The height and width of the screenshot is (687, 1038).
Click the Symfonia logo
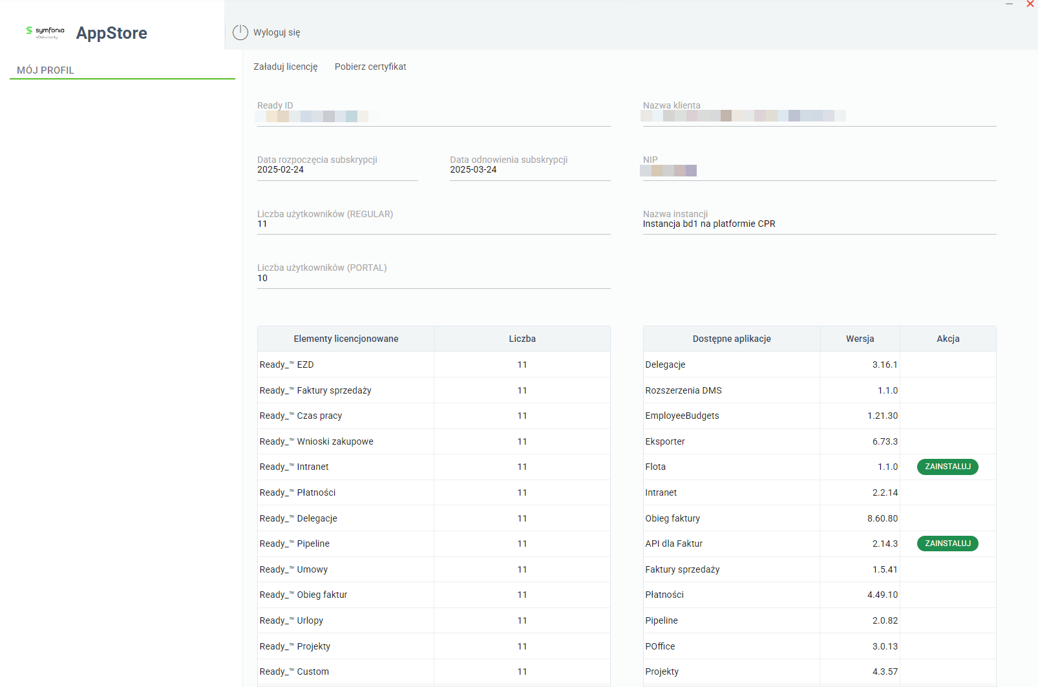(x=45, y=32)
